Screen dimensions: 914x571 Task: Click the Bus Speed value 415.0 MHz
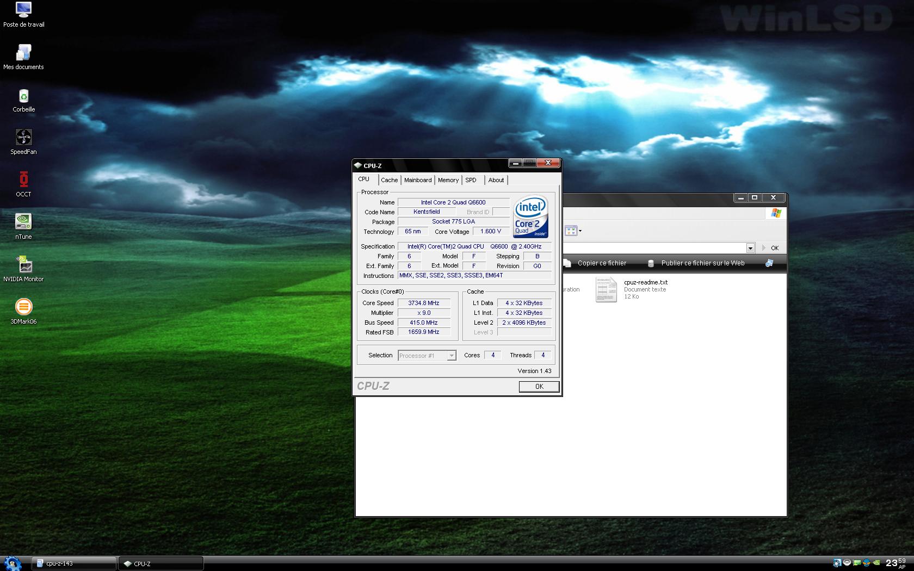pos(424,322)
